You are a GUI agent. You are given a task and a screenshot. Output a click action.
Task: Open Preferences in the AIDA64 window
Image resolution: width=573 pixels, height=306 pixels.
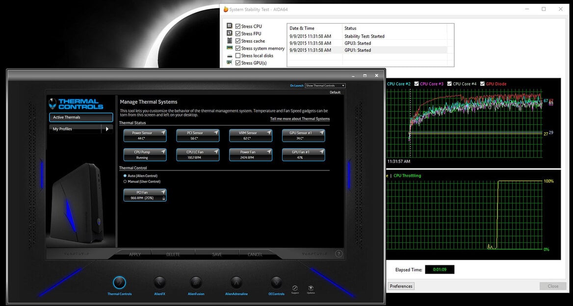[x=401, y=286]
